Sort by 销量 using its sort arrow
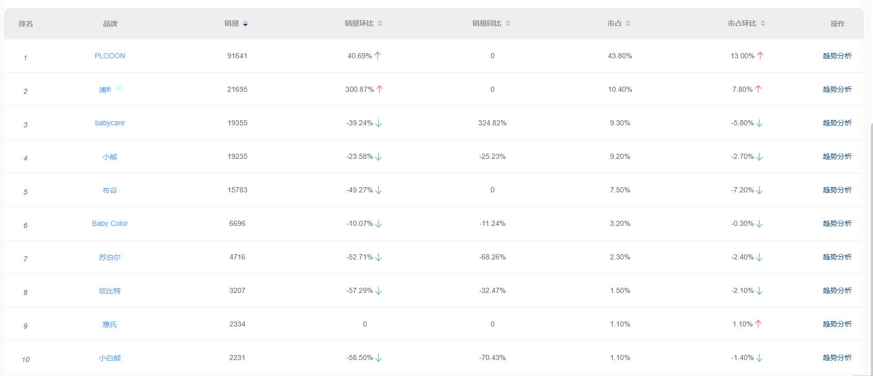Screen dimensions: 873x376 pyautogui.click(x=245, y=24)
